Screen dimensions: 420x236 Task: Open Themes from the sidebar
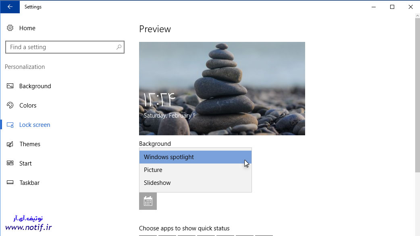click(29, 144)
